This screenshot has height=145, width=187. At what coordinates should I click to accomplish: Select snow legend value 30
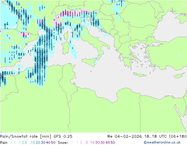[x=103, y=143]
